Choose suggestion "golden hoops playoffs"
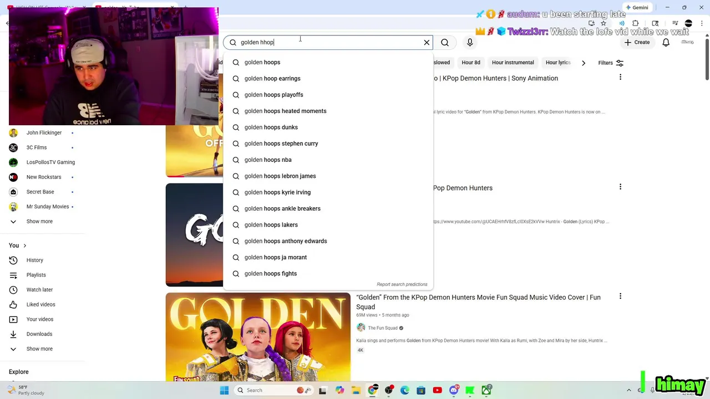The height and width of the screenshot is (399, 710). pos(328,95)
